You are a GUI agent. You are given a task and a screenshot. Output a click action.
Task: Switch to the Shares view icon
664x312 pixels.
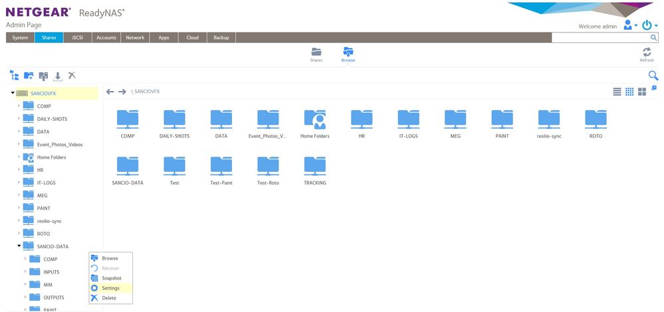point(316,53)
